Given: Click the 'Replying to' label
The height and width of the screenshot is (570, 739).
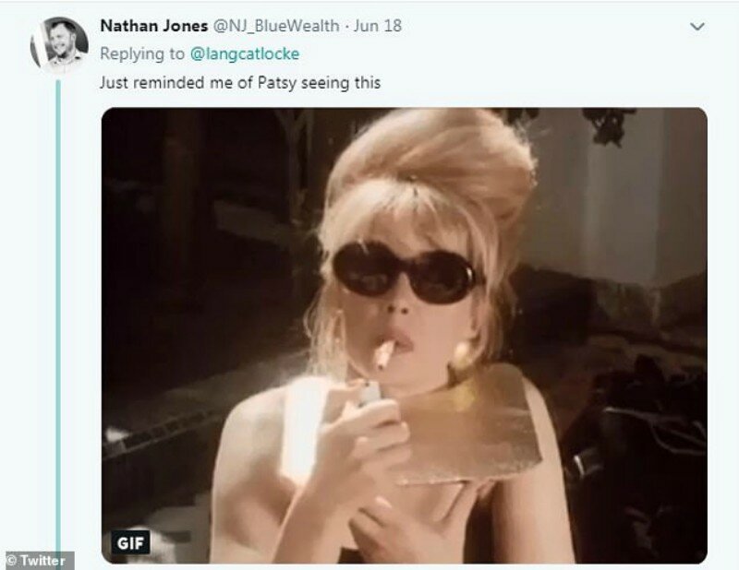Looking at the screenshot, I should pyautogui.click(x=142, y=54).
